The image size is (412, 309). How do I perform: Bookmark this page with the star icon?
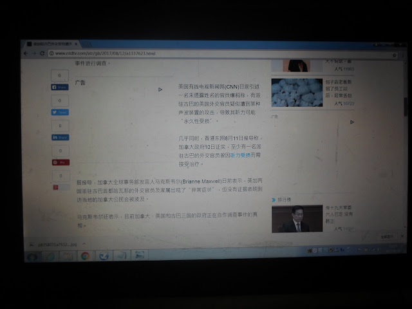click(x=394, y=55)
